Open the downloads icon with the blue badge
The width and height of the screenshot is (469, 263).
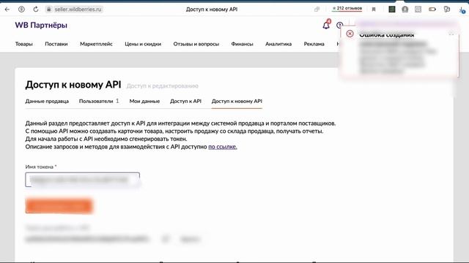[462, 9]
